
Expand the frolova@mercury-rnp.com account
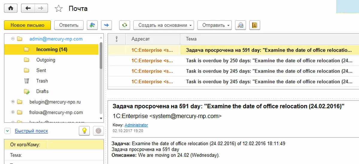pyautogui.click(x=13, y=112)
